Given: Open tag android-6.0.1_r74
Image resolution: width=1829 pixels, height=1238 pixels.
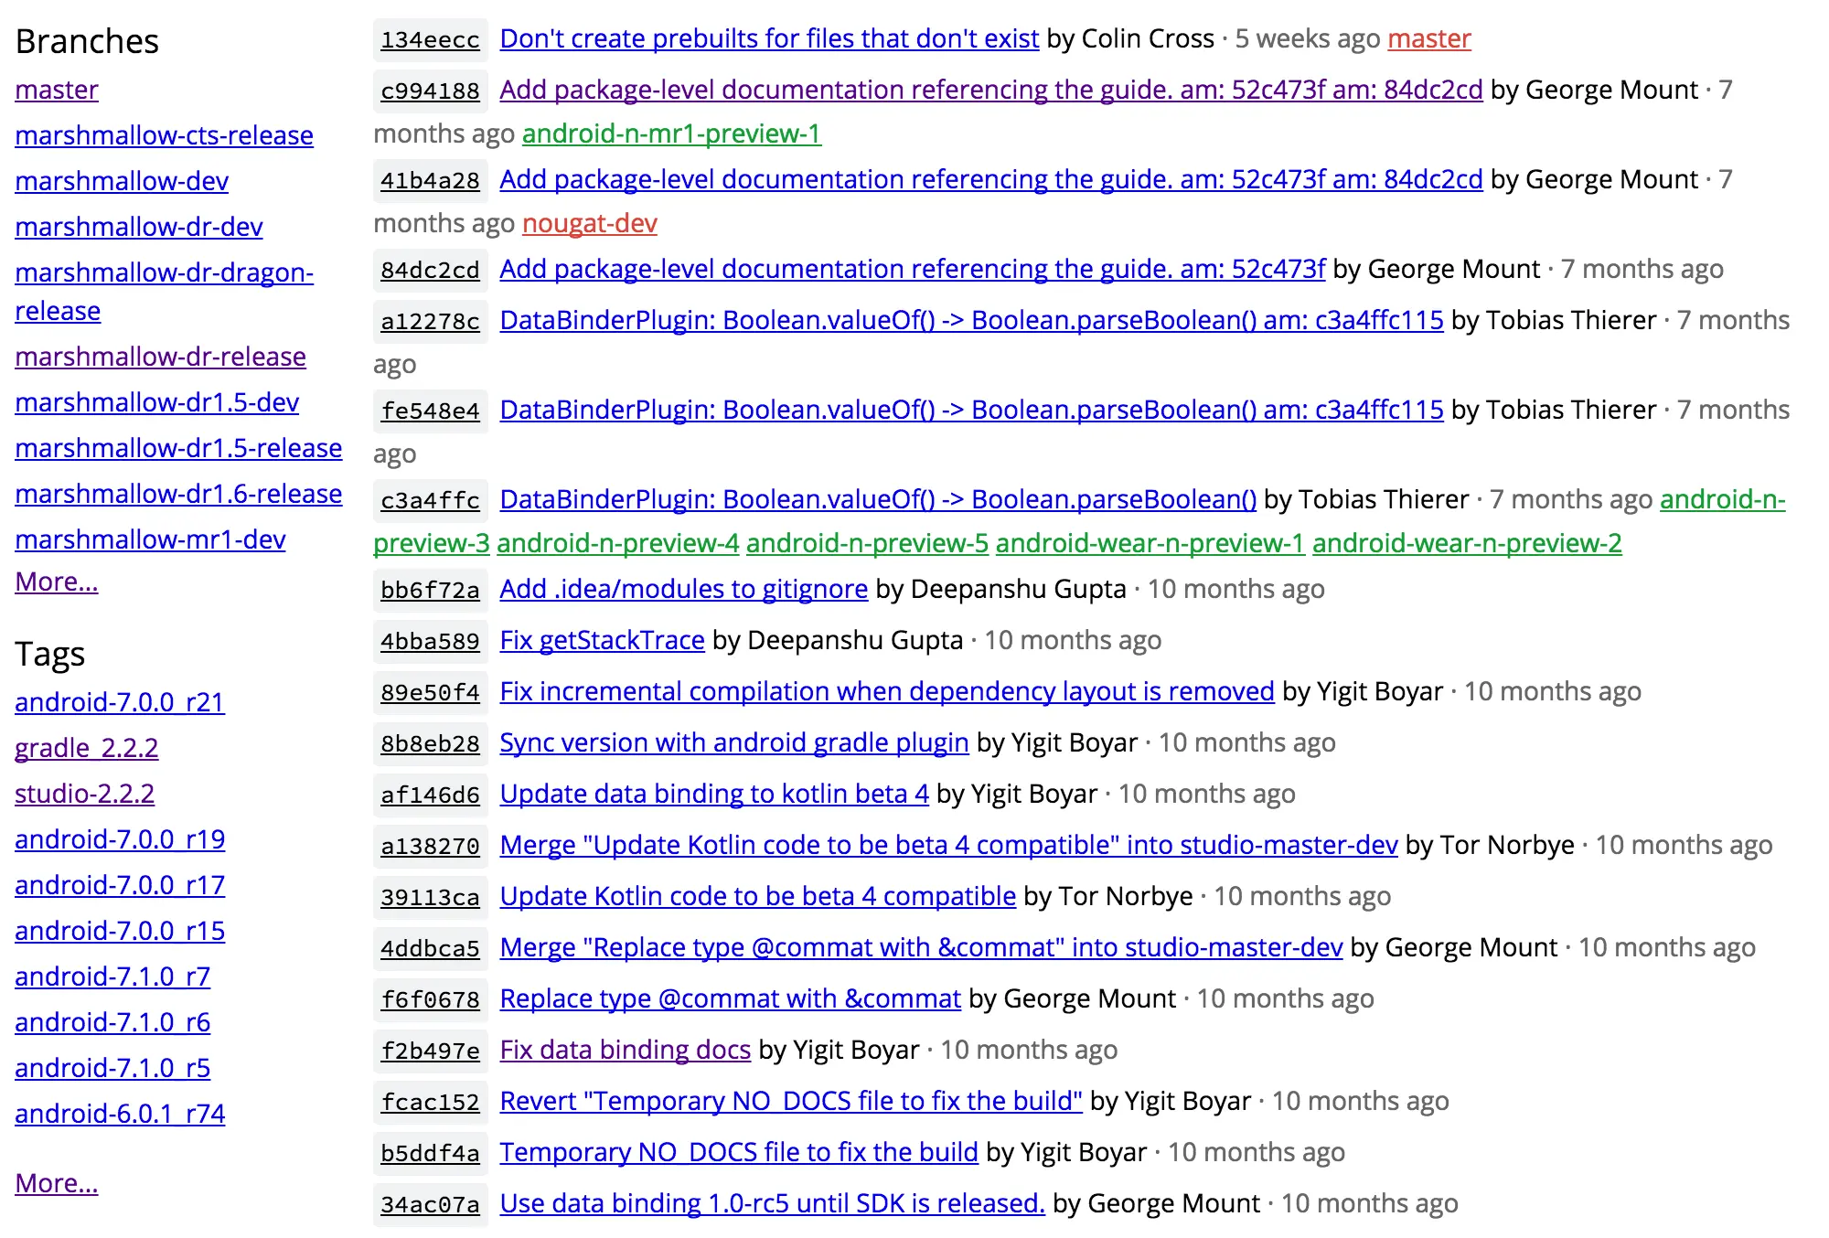Looking at the screenshot, I should point(120,1114).
